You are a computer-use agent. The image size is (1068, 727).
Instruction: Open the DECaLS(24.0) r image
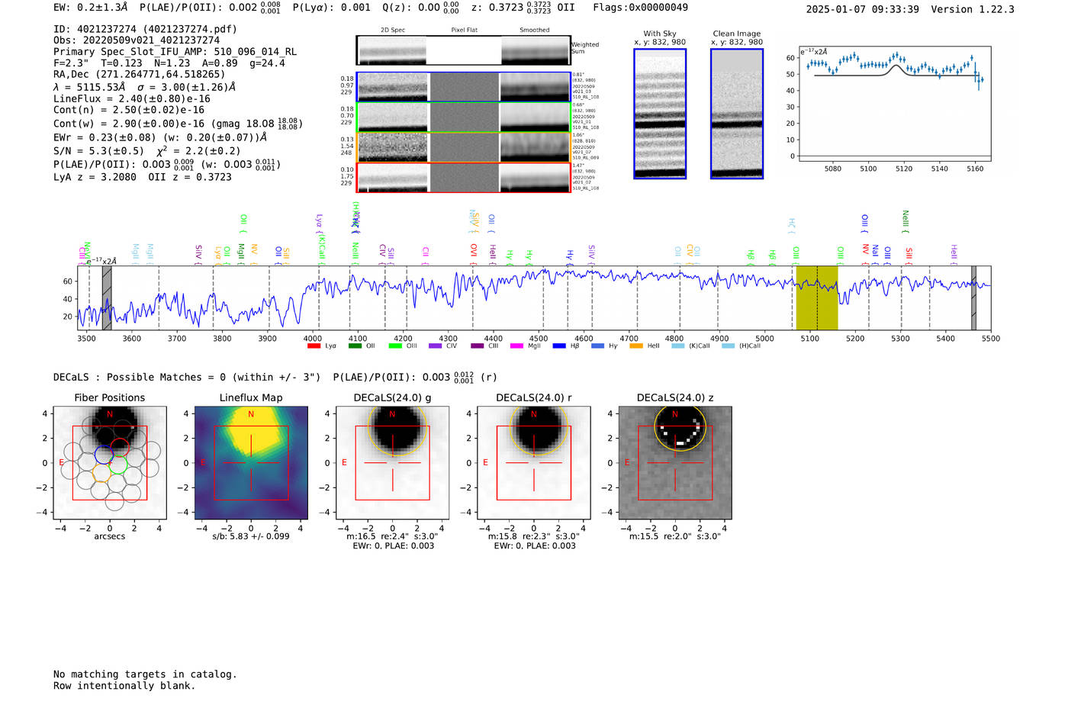534,463
